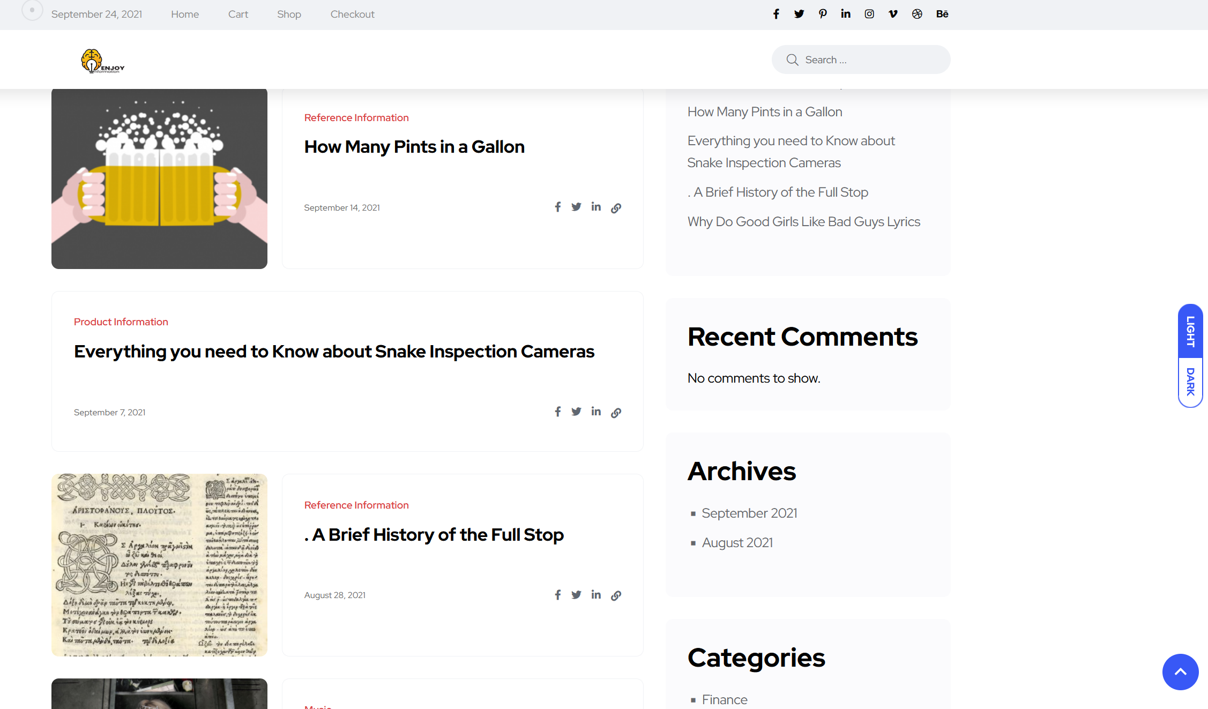Open A Brief History of the Full Stop title

[x=434, y=535]
